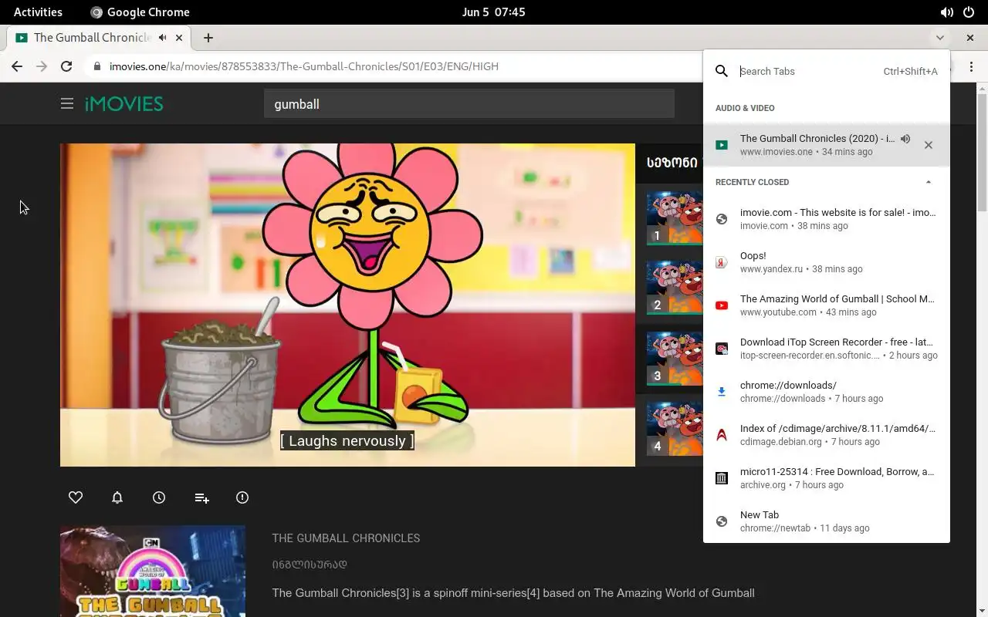Reopen Index of /cdimage/archive Debian tab
The width and height of the screenshot is (988, 617).
(x=827, y=435)
